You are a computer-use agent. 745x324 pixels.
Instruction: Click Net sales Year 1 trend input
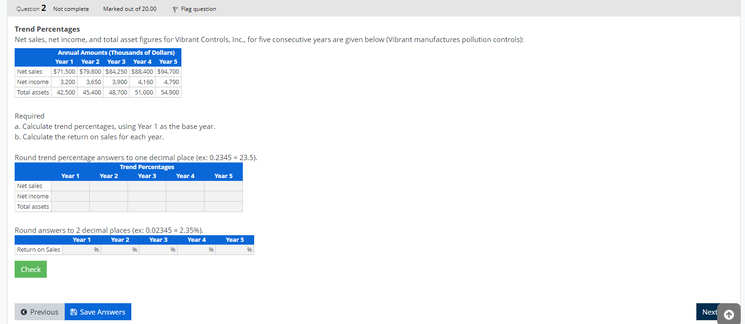pyautogui.click(x=70, y=186)
